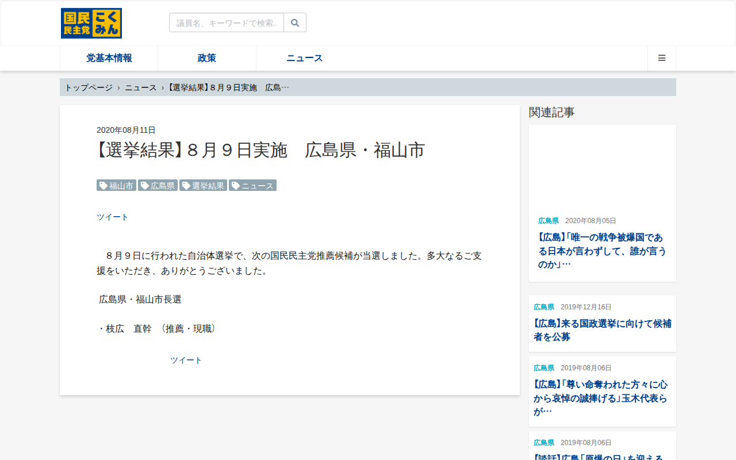Click the magnifier search button
Image resolution: width=736 pixels, height=460 pixels.
pos(295,22)
